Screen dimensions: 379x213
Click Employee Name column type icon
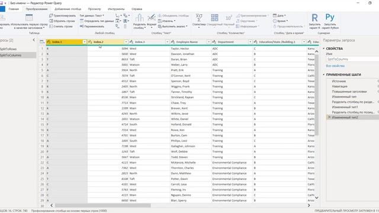[173, 42]
